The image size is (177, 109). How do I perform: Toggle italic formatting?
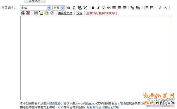[98, 8]
